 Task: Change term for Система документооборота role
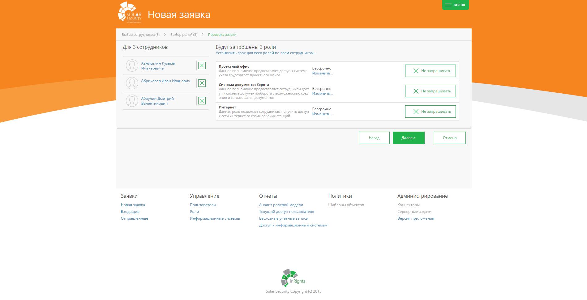pos(323,94)
